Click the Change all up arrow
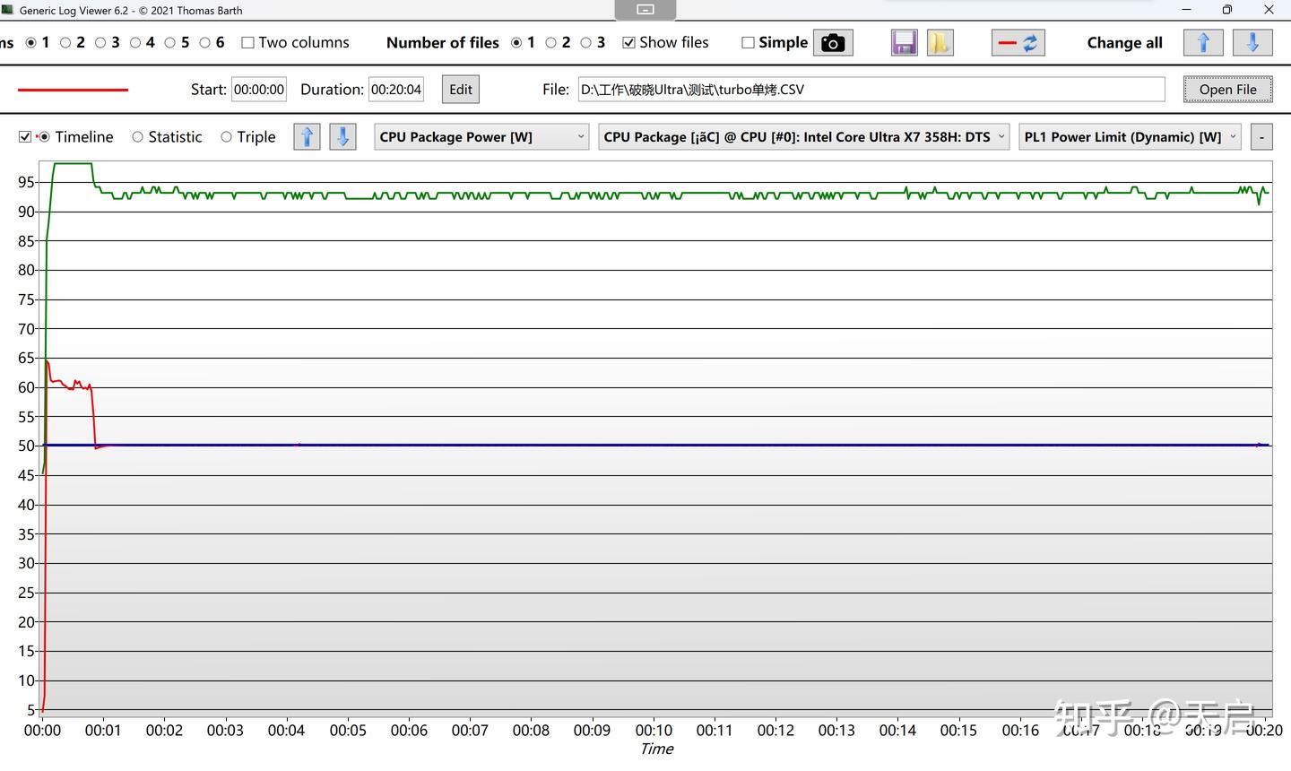Viewport: 1291px width, 771px height. tap(1203, 43)
